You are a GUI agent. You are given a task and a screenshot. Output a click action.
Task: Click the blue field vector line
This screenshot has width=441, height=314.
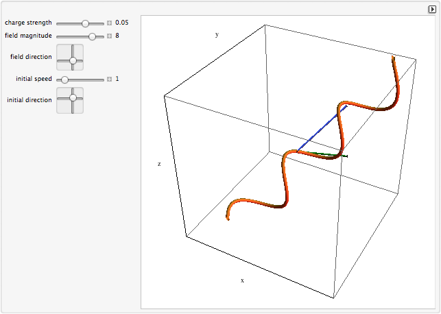click(x=322, y=129)
